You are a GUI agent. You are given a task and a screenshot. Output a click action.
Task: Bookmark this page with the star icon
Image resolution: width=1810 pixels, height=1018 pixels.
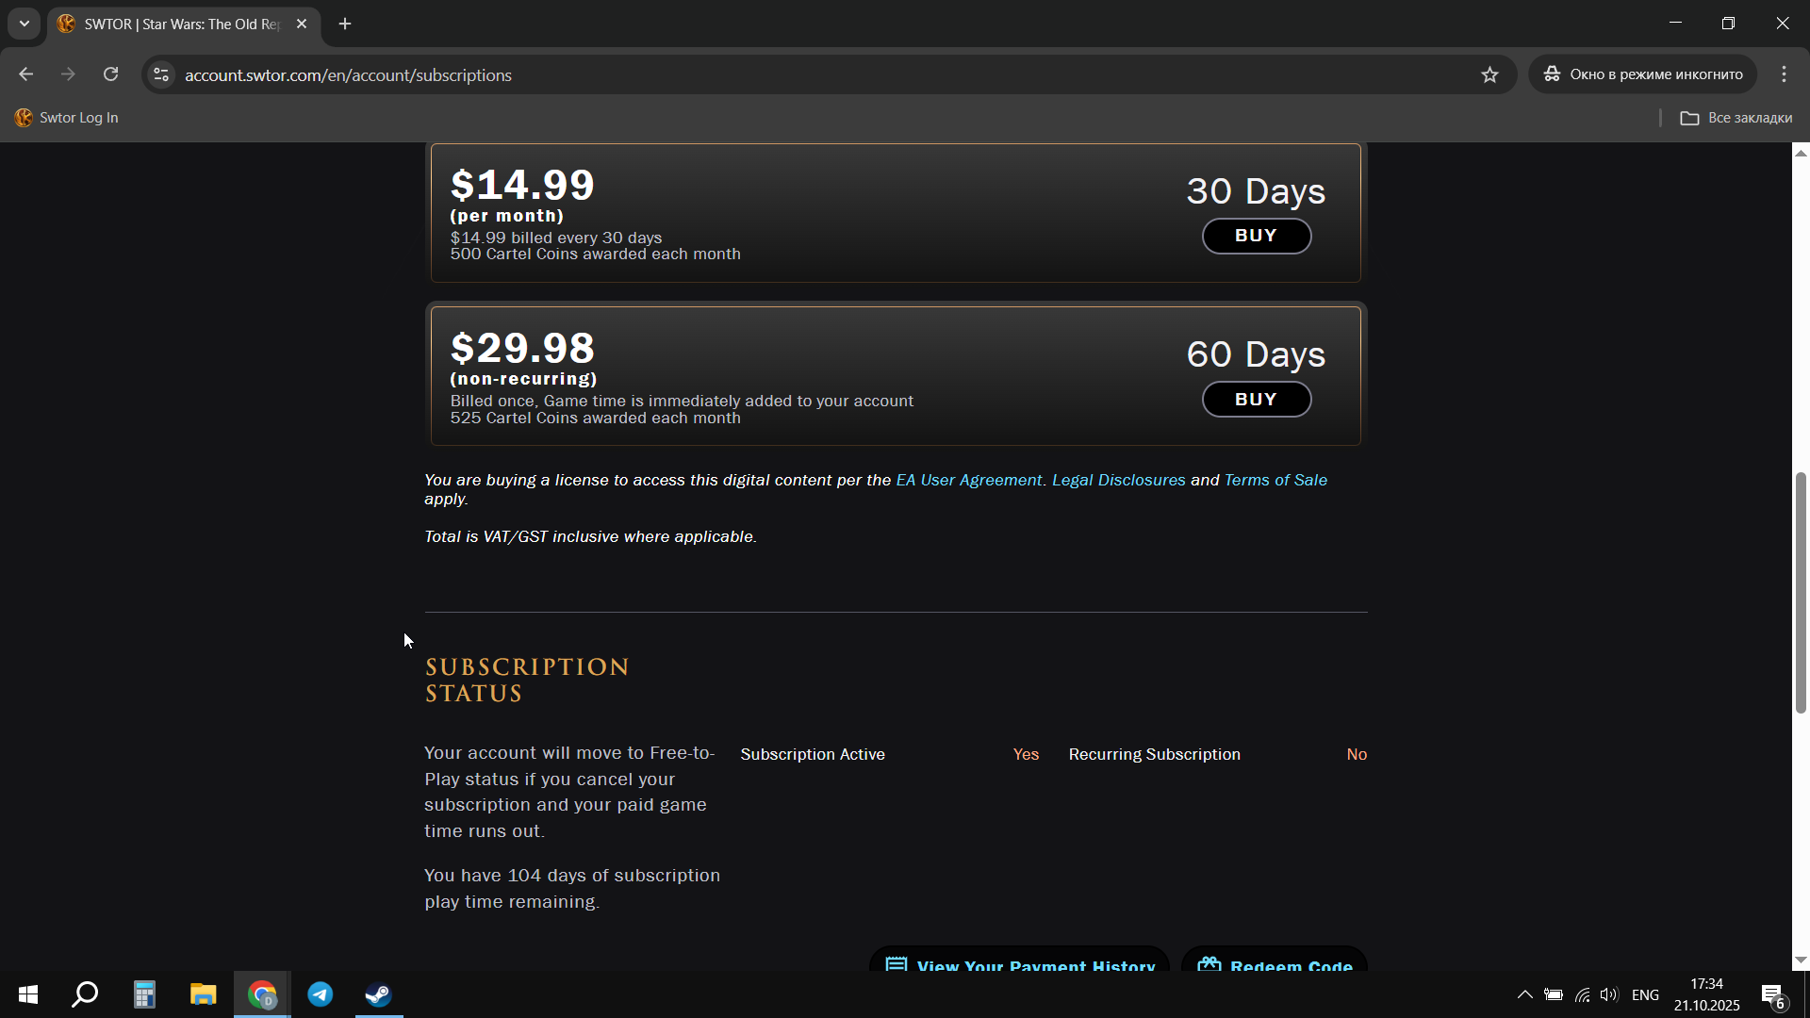click(1489, 74)
